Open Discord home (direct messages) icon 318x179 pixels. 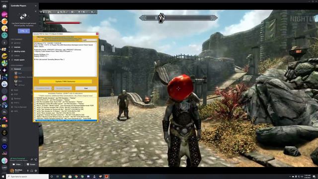(x=4, y=6)
